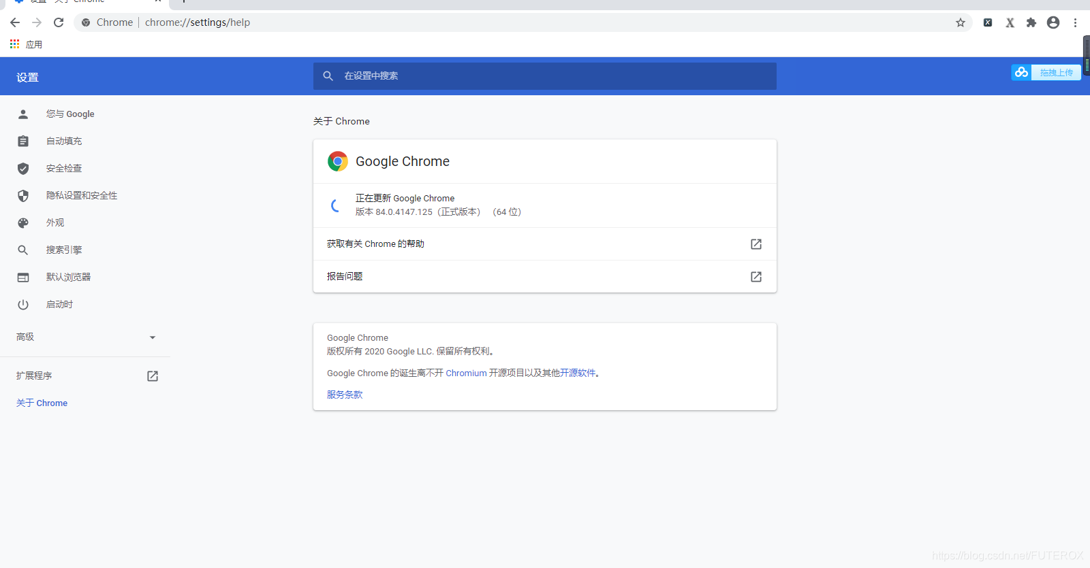Open the 服务条款 terms link
Screen dimensions: 1090x568
345,395
